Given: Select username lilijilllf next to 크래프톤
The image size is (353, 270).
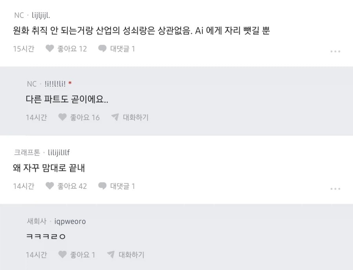Looking at the screenshot, I should point(59,153).
